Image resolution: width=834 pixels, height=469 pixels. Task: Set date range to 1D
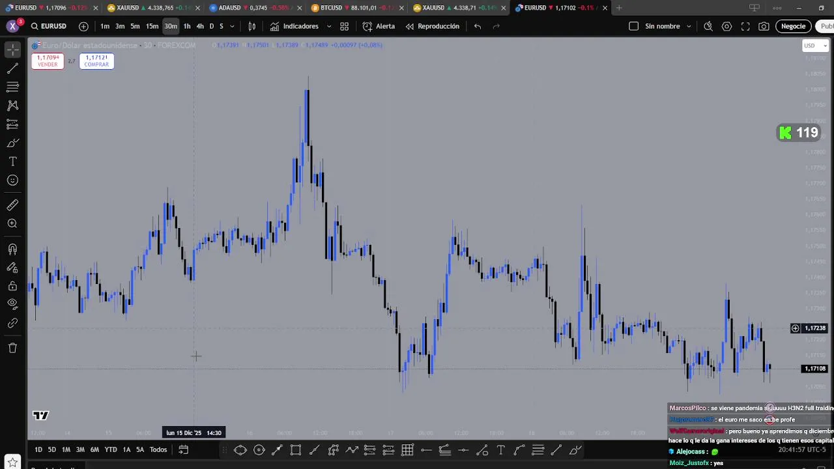(x=38, y=449)
